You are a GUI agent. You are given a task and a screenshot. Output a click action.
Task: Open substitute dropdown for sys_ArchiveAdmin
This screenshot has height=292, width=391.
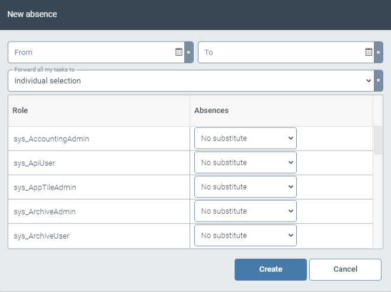(245, 211)
